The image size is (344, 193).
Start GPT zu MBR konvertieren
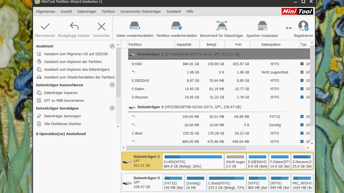67,101
